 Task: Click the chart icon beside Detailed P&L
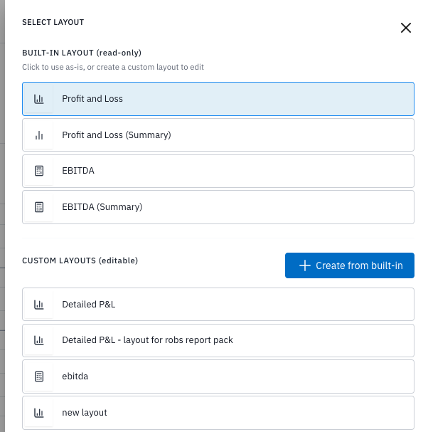click(x=39, y=305)
